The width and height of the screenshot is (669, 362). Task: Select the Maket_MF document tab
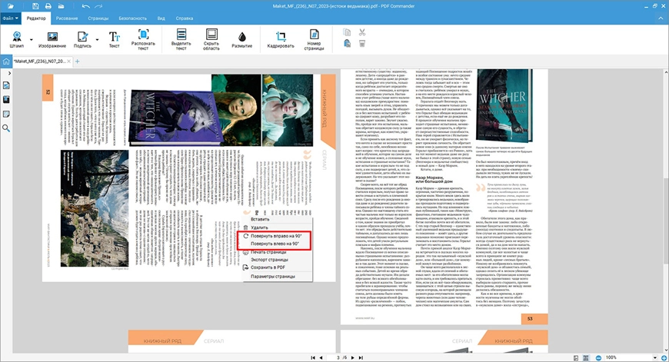click(x=40, y=61)
